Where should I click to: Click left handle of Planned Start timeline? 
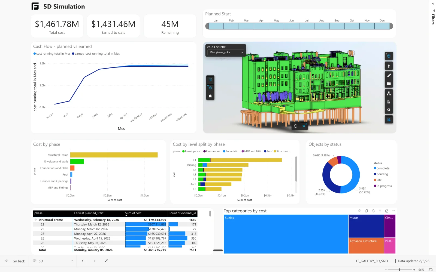[207, 26]
